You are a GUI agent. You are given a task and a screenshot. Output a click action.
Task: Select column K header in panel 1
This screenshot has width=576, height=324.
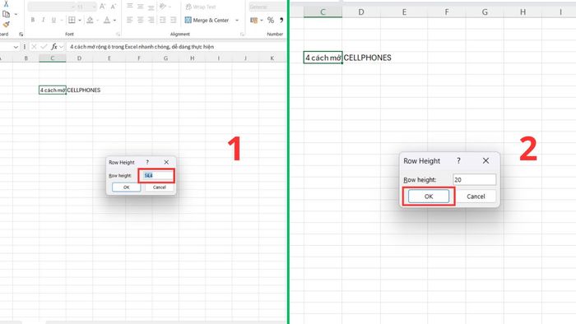click(x=272, y=58)
